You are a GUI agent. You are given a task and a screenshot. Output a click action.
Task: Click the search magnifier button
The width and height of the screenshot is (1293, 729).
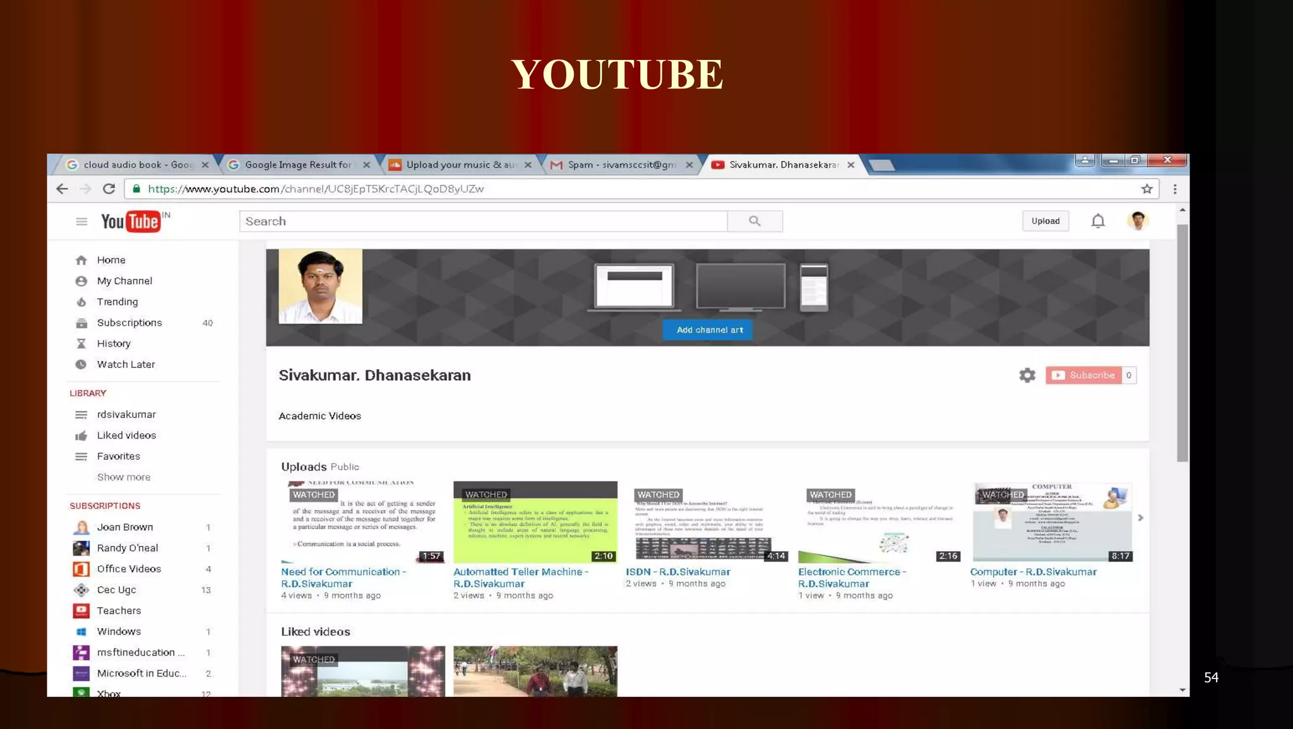point(755,222)
